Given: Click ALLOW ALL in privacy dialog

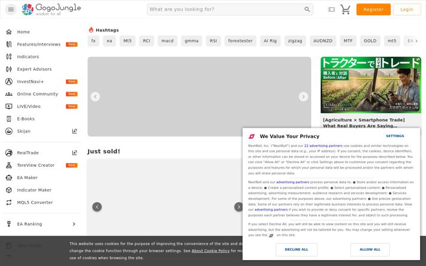Looking at the screenshot, I should coord(370,249).
